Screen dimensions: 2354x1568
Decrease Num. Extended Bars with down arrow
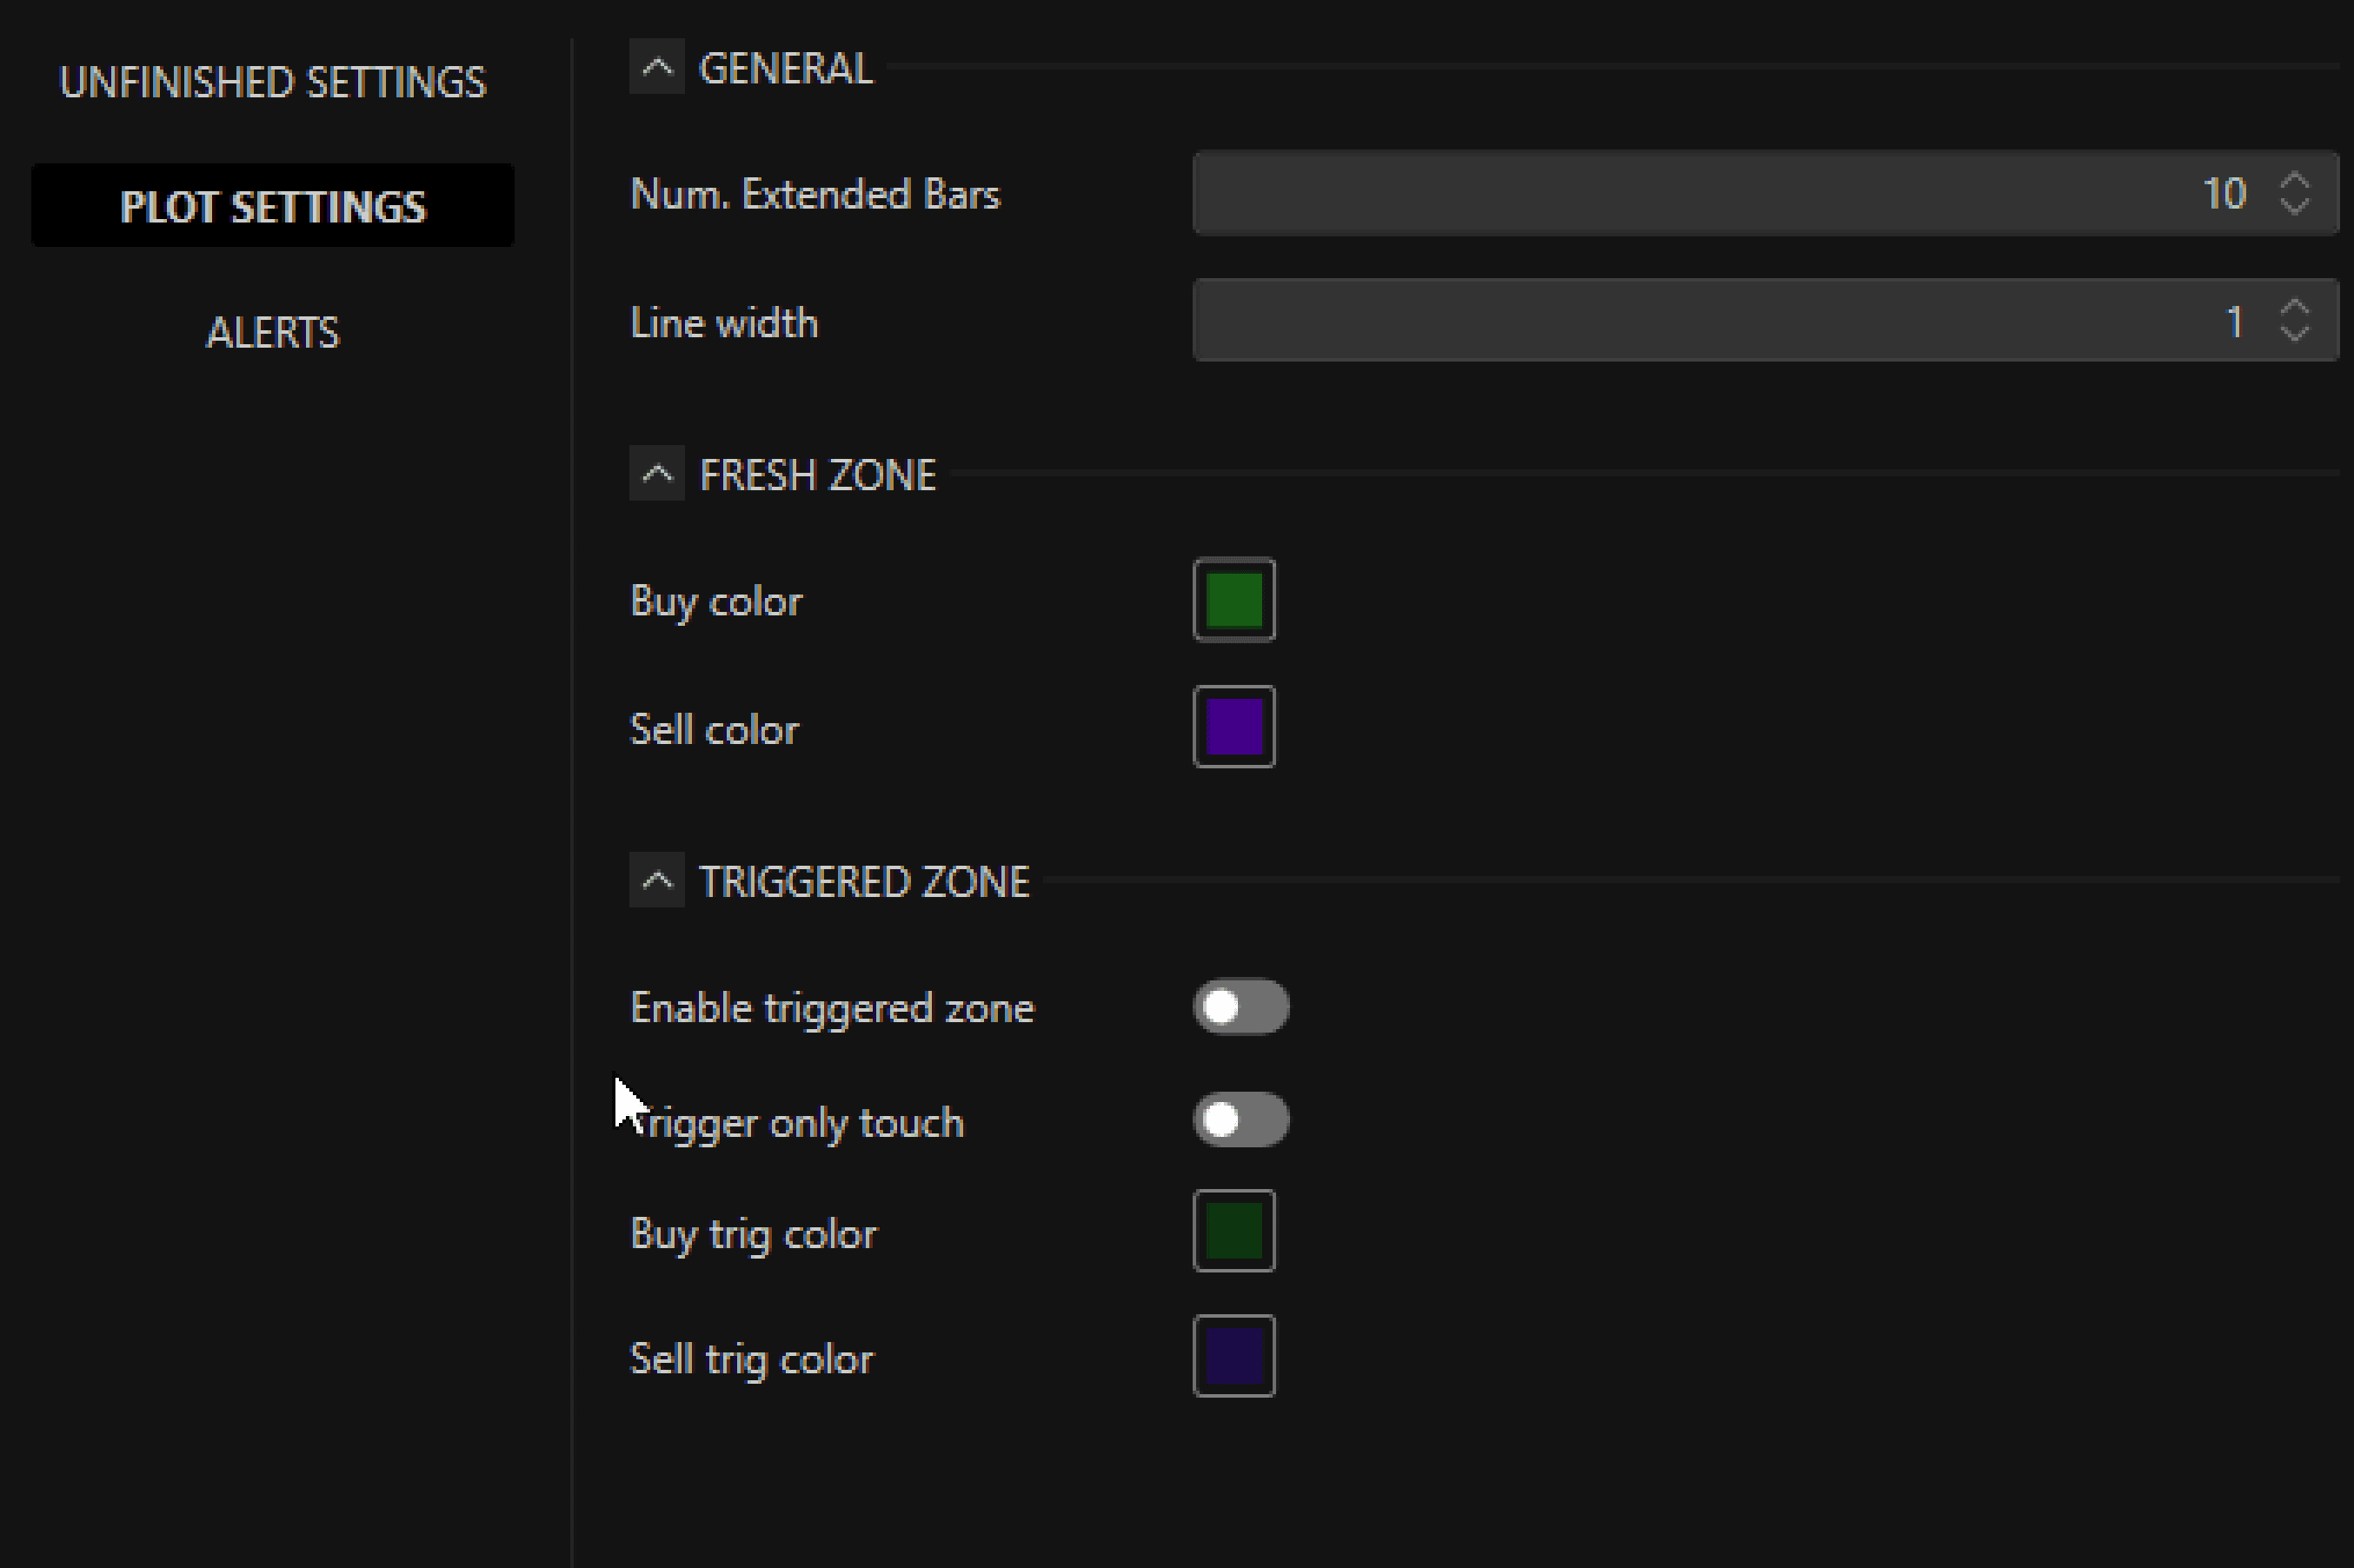click(x=2294, y=206)
